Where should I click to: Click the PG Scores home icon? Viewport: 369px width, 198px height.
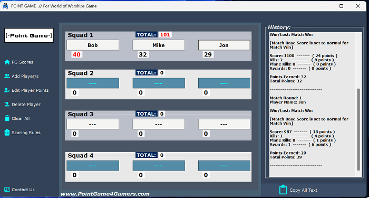coord(7,62)
